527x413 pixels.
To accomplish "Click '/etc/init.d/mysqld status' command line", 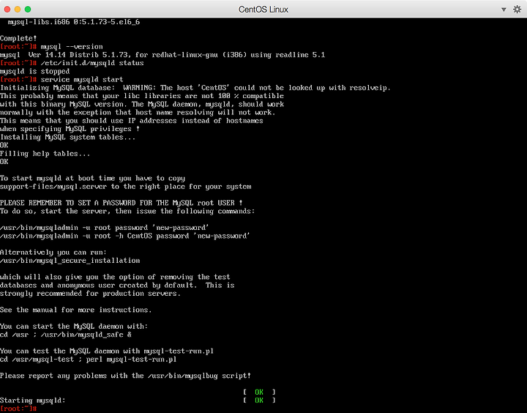I will point(92,63).
